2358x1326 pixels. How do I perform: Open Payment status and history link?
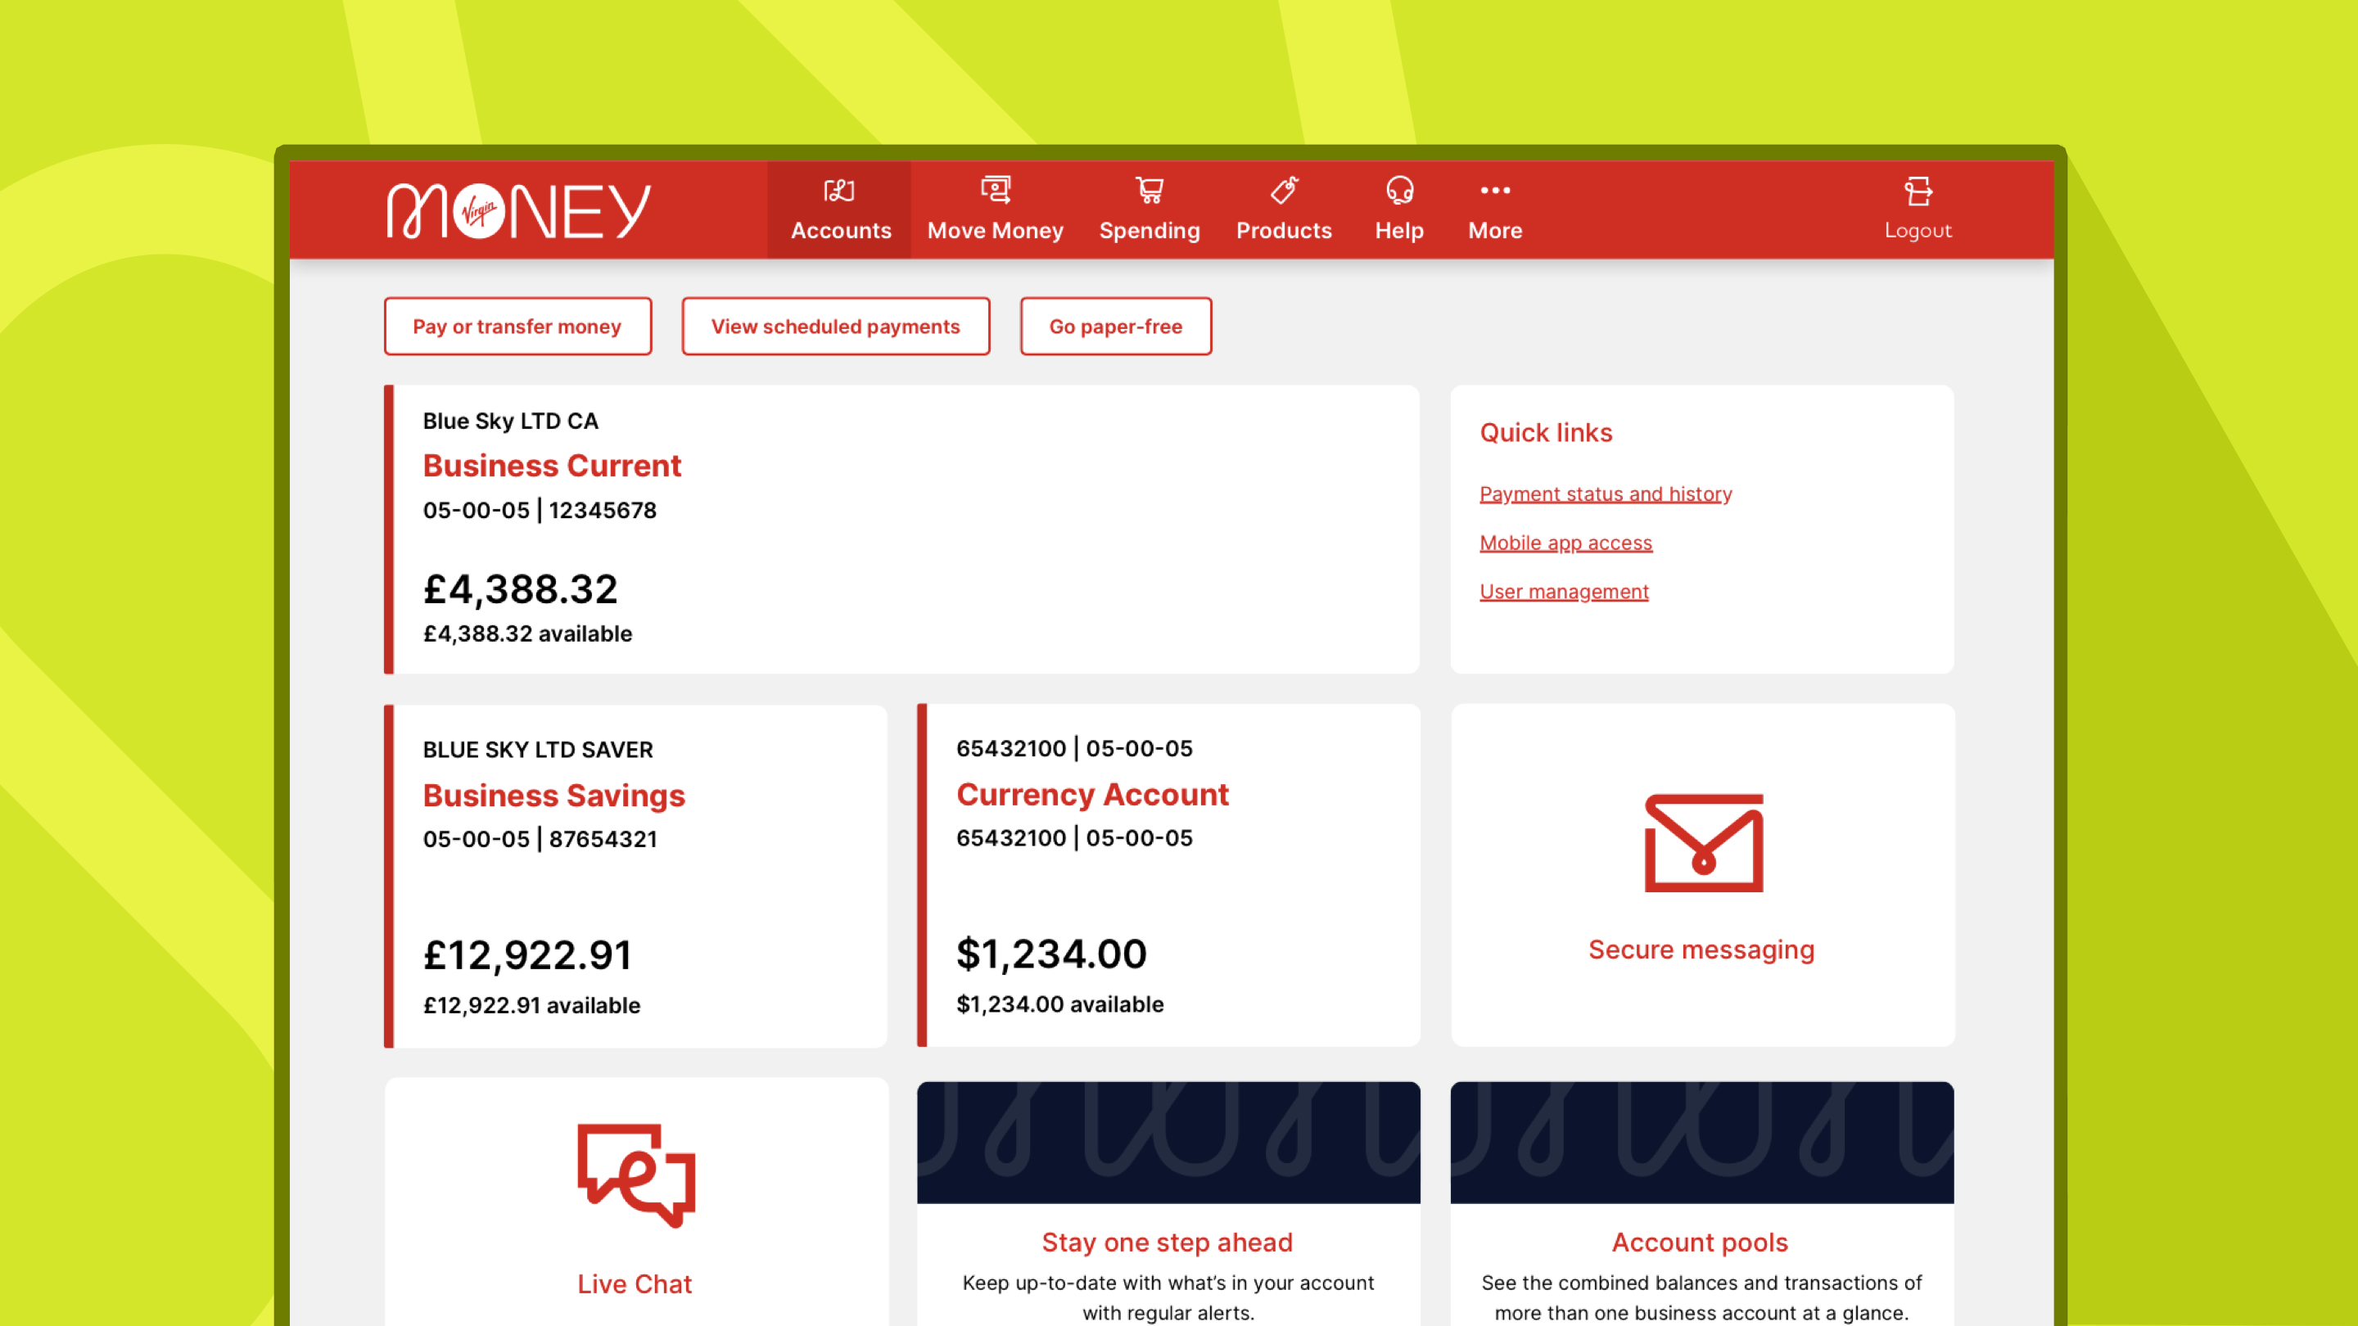click(x=1605, y=494)
